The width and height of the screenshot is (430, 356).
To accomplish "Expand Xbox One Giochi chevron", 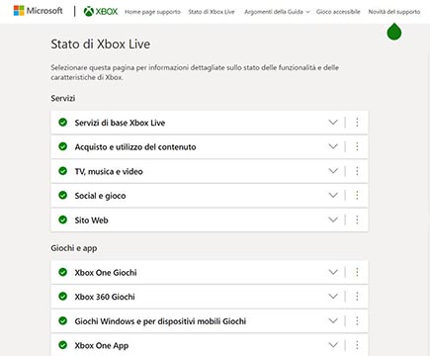I will 333,272.
